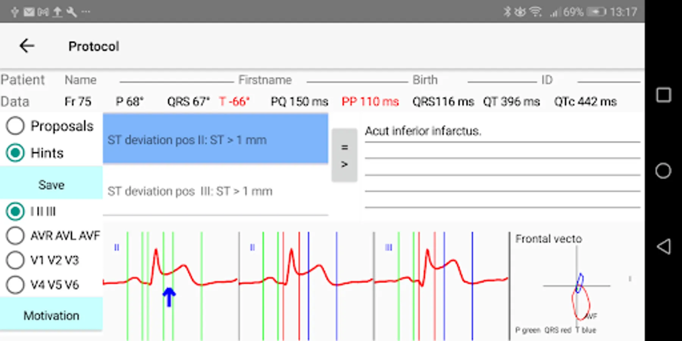682x341 pixels.
Task: Click the 'QRS red' legend label
Action: (x=558, y=330)
